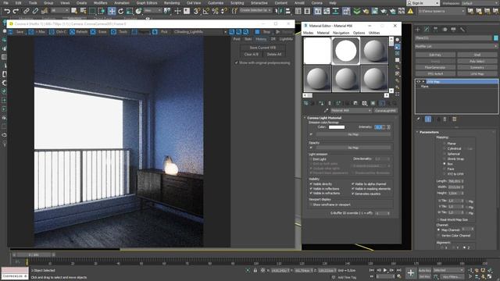Toggle Show with original postprocessing checkbox
The height and width of the screenshot is (281, 500).
coord(236,62)
